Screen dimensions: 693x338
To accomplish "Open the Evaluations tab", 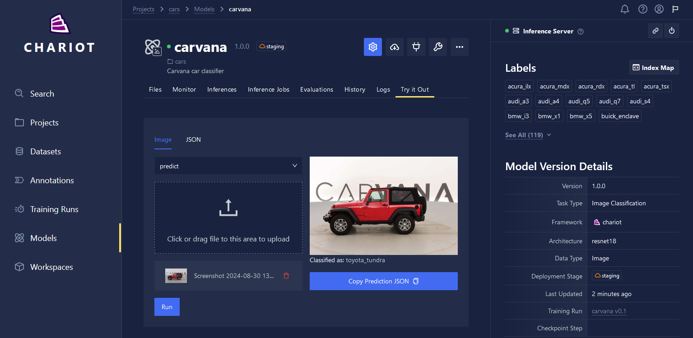I will (x=316, y=89).
